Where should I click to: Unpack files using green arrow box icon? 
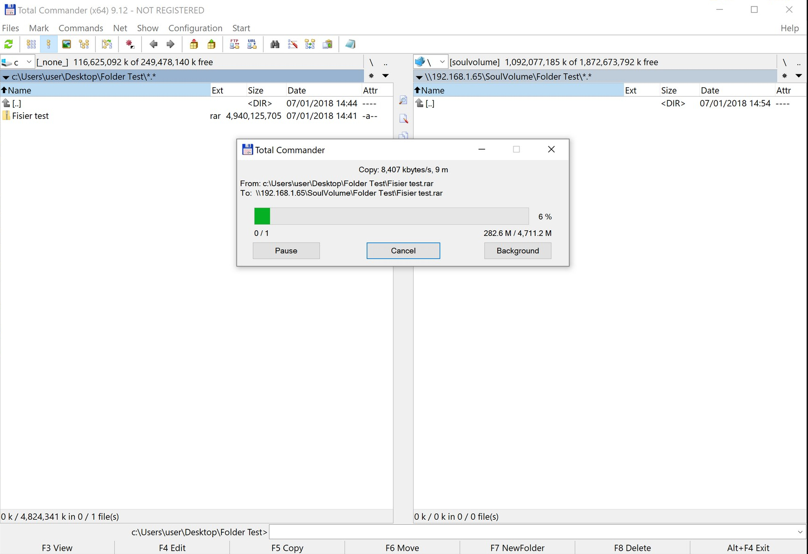(x=211, y=44)
